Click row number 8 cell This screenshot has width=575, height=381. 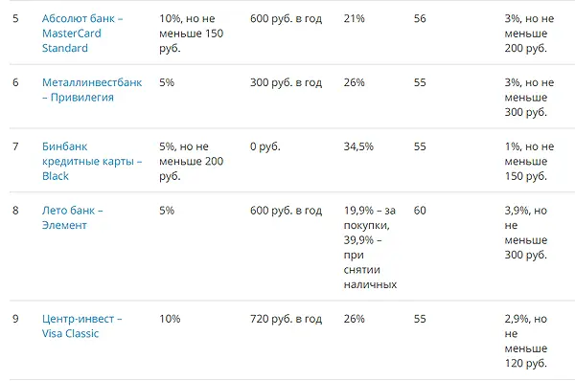click(15, 211)
